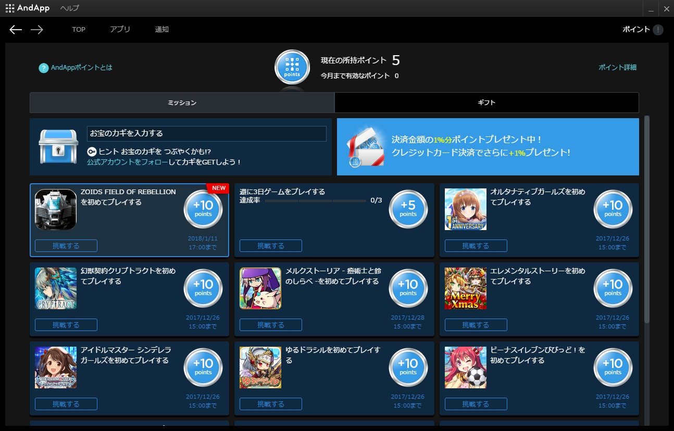This screenshot has width=674, height=431.
Task: Click +10 points badge for 幻獣契約クリプトラクト
Action: (x=203, y=288)
